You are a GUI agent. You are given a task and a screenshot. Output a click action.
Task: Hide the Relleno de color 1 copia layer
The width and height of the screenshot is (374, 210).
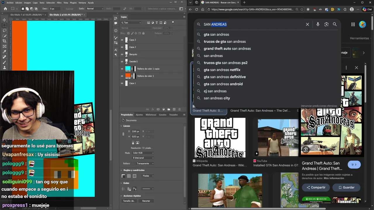pos(122,69)
